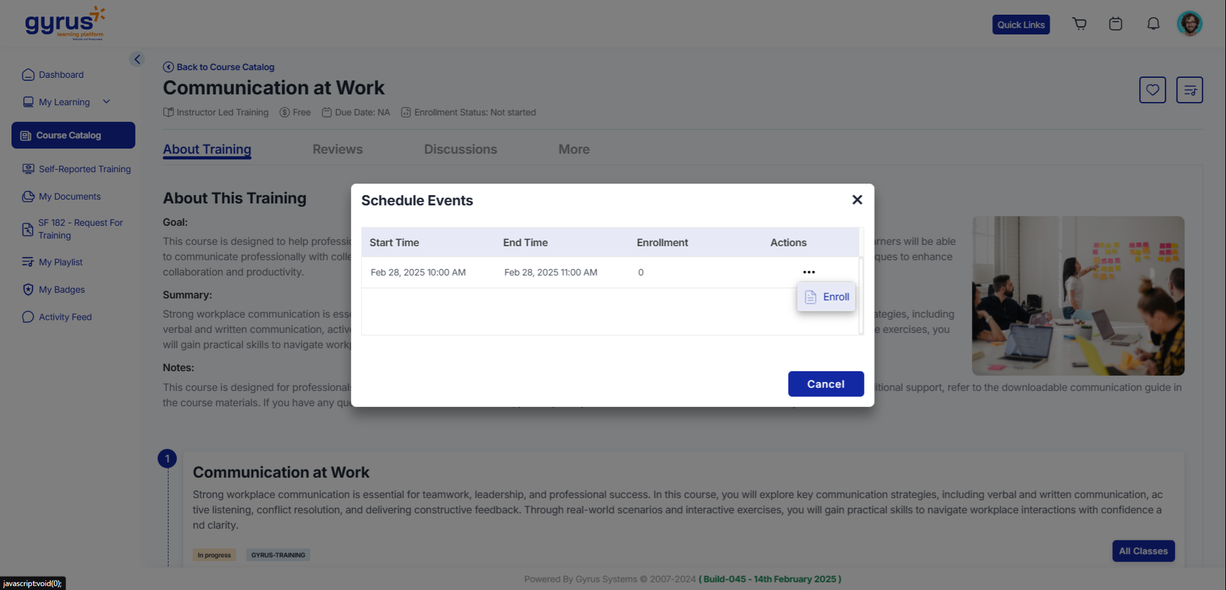Expand the My Learning submenu
This screenshot has height=590, width=1226.
107,102
